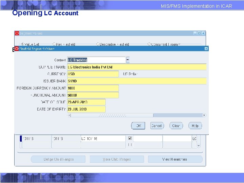This screenshot has height=183, width=244.
Task: Select the Issuer Bank field SYND
Action: [137, 81]
